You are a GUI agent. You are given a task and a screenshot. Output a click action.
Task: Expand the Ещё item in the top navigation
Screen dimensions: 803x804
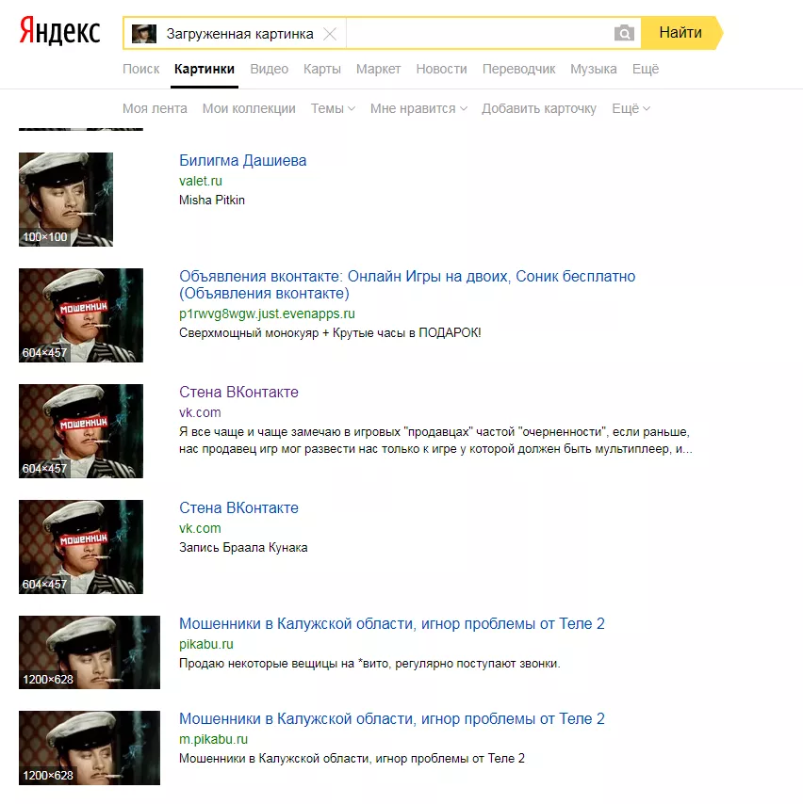point(646,70)
